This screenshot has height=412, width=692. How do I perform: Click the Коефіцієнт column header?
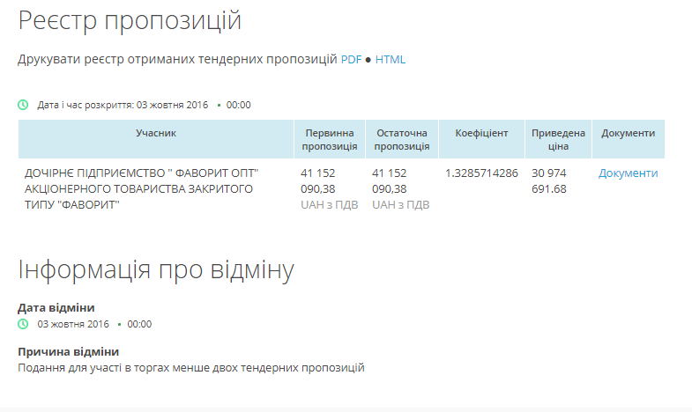point(481,134)
